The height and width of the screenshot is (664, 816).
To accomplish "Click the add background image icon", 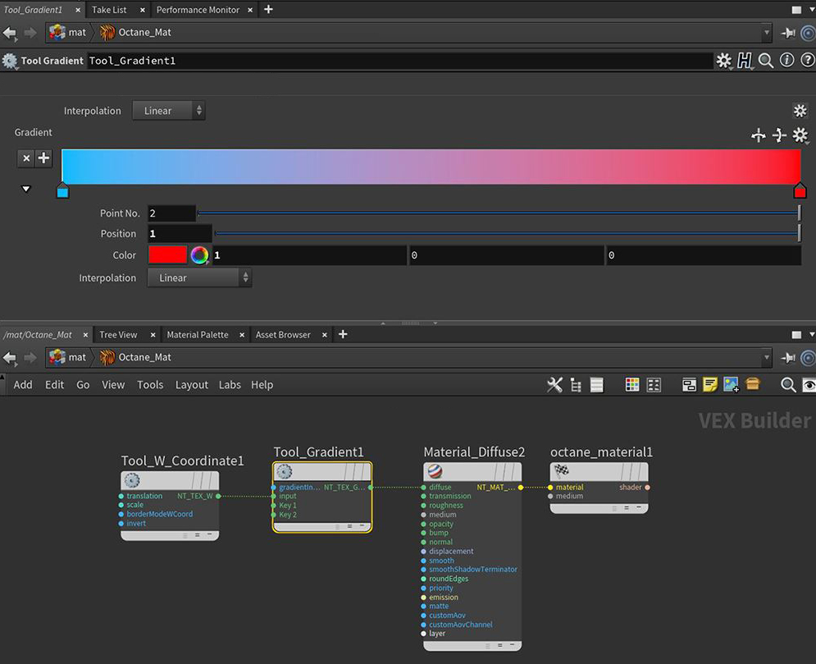I will 732,384.
